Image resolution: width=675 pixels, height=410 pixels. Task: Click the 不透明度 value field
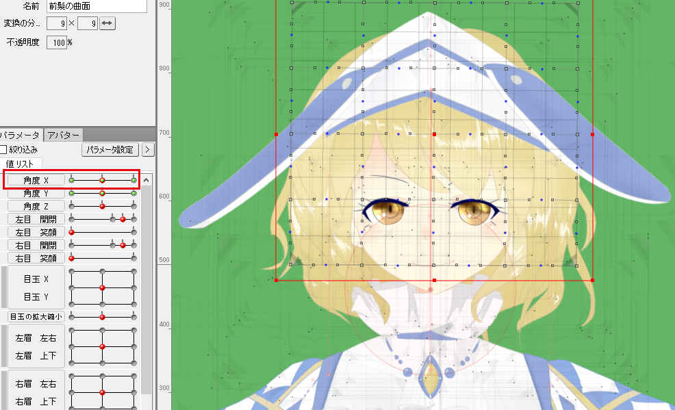pyautogui.click(x=56, y=42)
